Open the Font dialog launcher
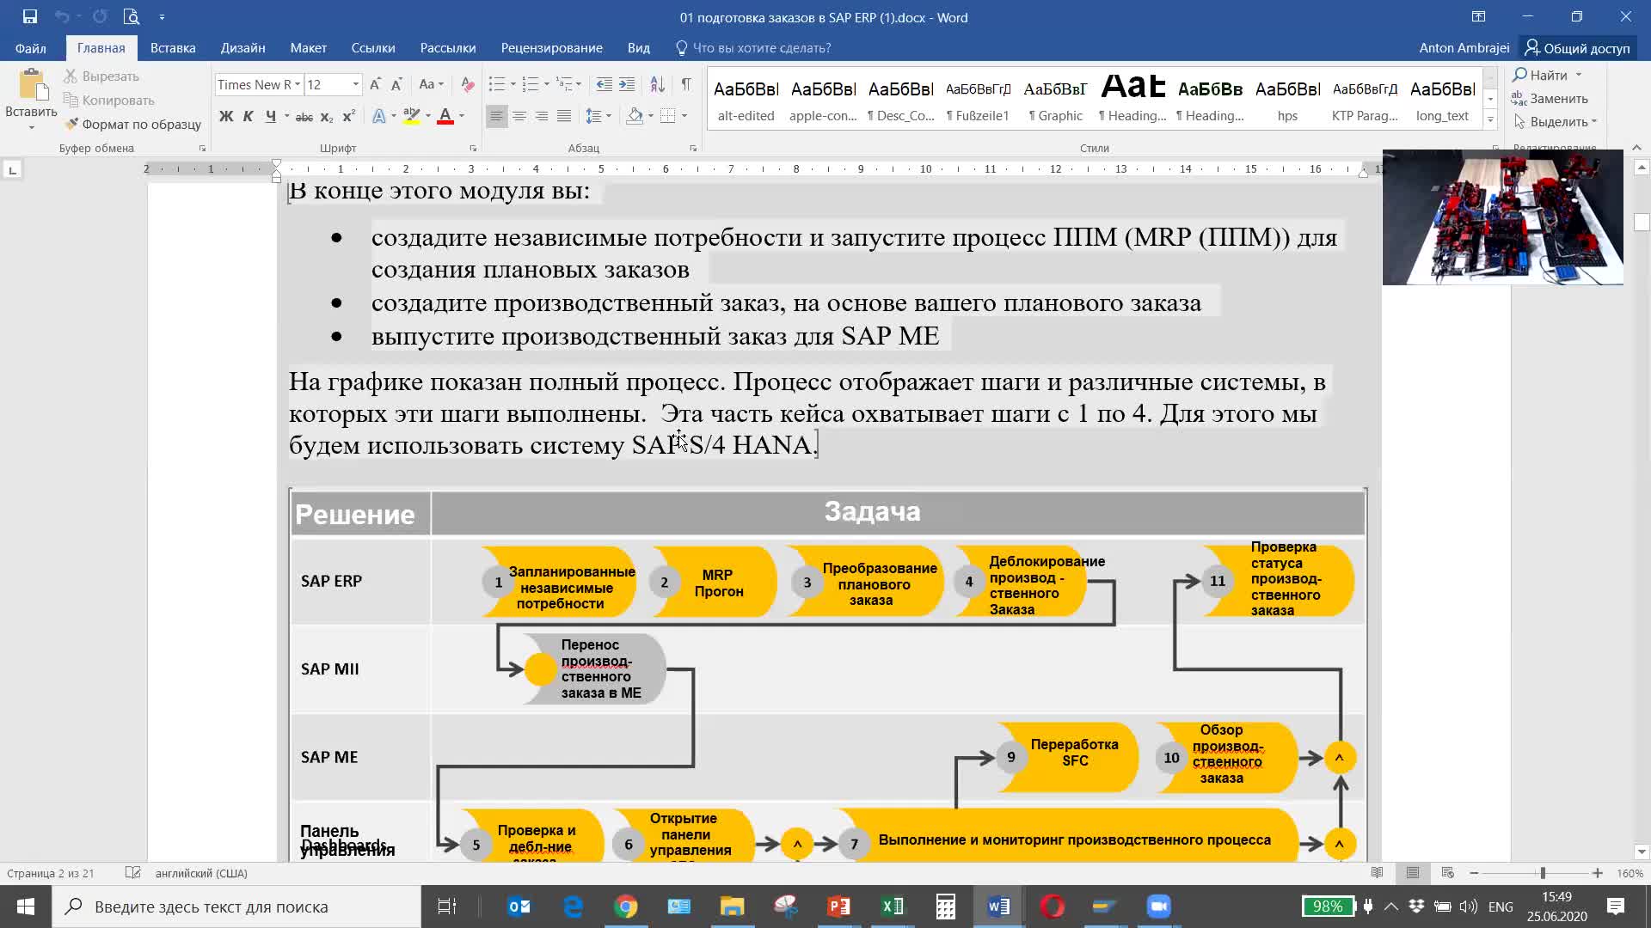Screen dimensions: 1651x928 point(473,149)
